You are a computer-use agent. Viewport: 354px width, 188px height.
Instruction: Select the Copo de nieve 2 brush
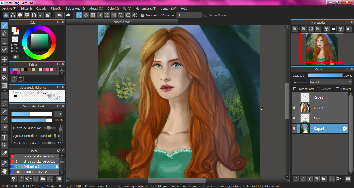(34, 172)
